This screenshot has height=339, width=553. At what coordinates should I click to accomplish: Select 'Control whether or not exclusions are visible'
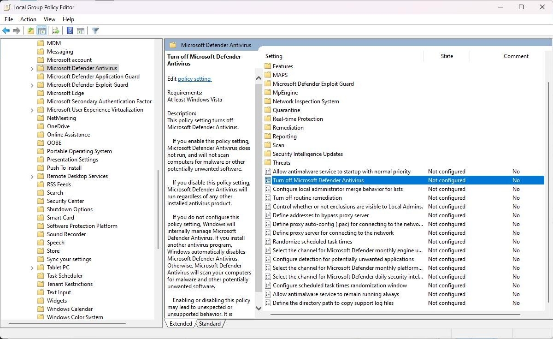point(348,207)
